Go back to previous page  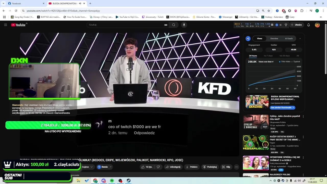pos(4,11)
